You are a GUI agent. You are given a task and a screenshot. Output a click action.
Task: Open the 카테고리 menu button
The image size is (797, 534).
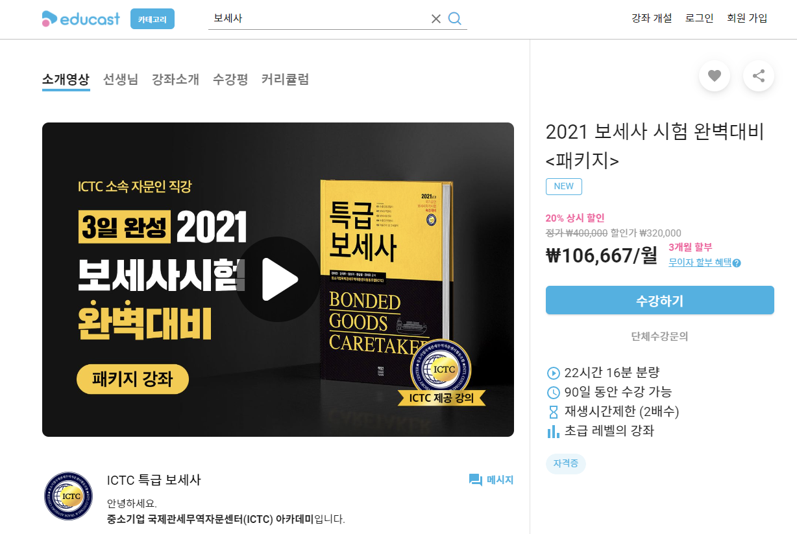click(153, 19)
